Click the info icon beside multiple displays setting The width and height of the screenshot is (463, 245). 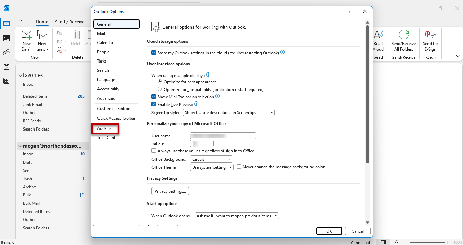point(208,74)
